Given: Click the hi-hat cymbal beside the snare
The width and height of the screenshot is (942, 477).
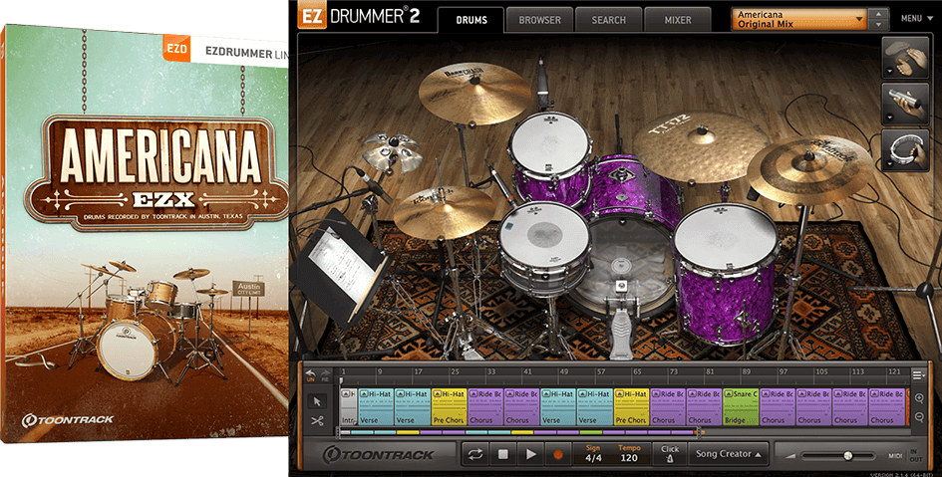Looking at the screenshot, I should coord(444,212).
